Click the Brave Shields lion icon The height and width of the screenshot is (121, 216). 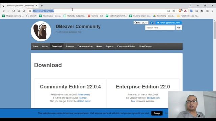click(180, 11)
